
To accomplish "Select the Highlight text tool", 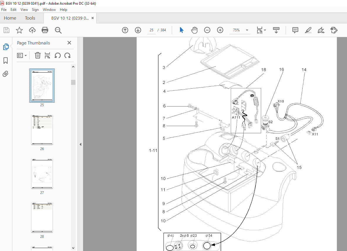I will click(308, 30).
